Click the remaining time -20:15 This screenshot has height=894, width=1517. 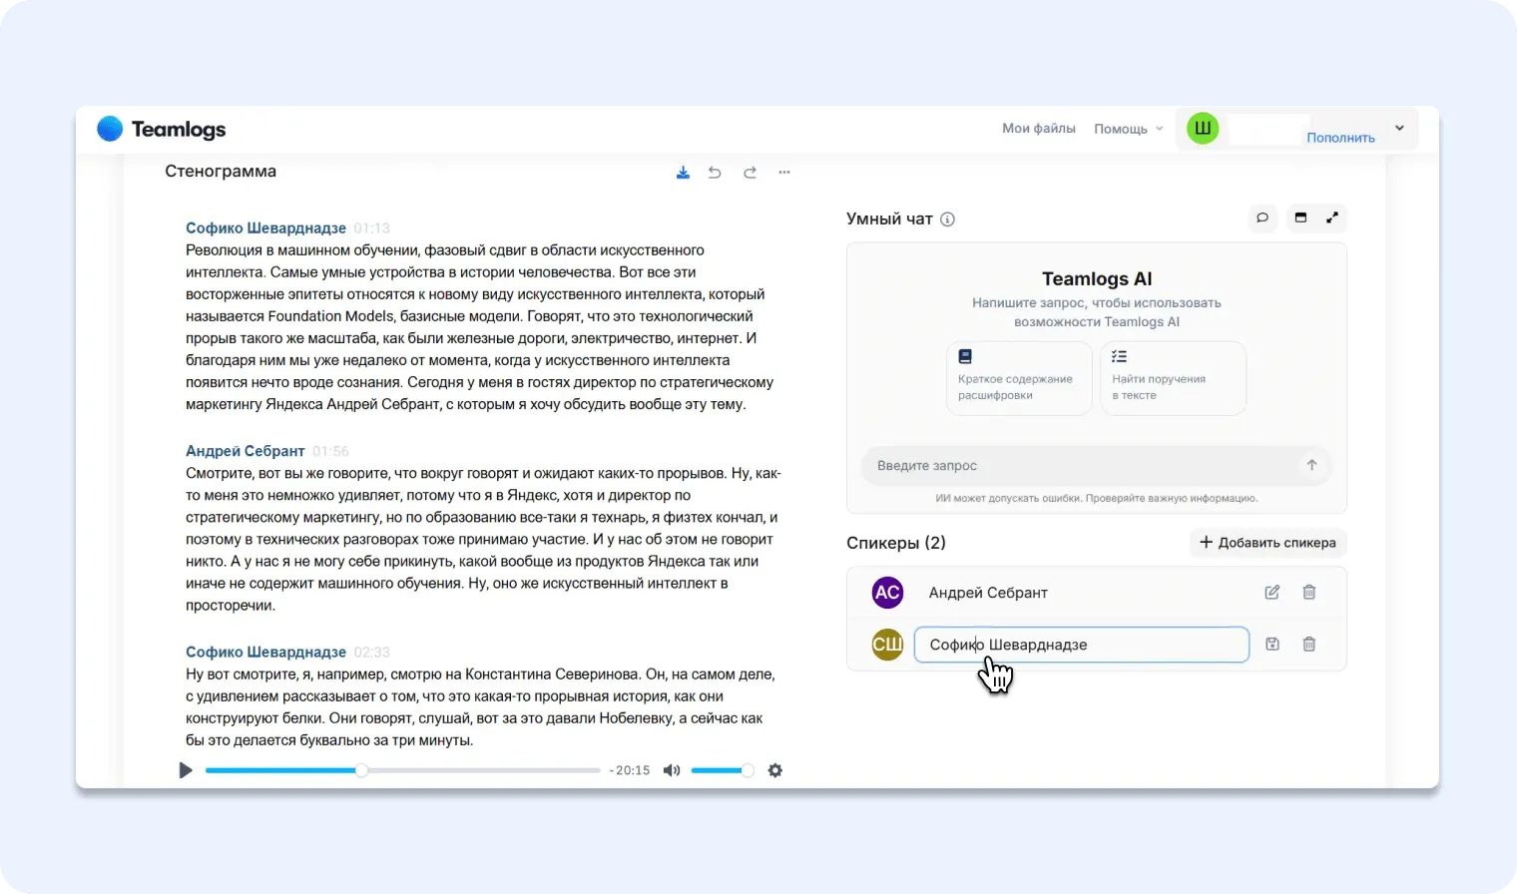(630, 770)
